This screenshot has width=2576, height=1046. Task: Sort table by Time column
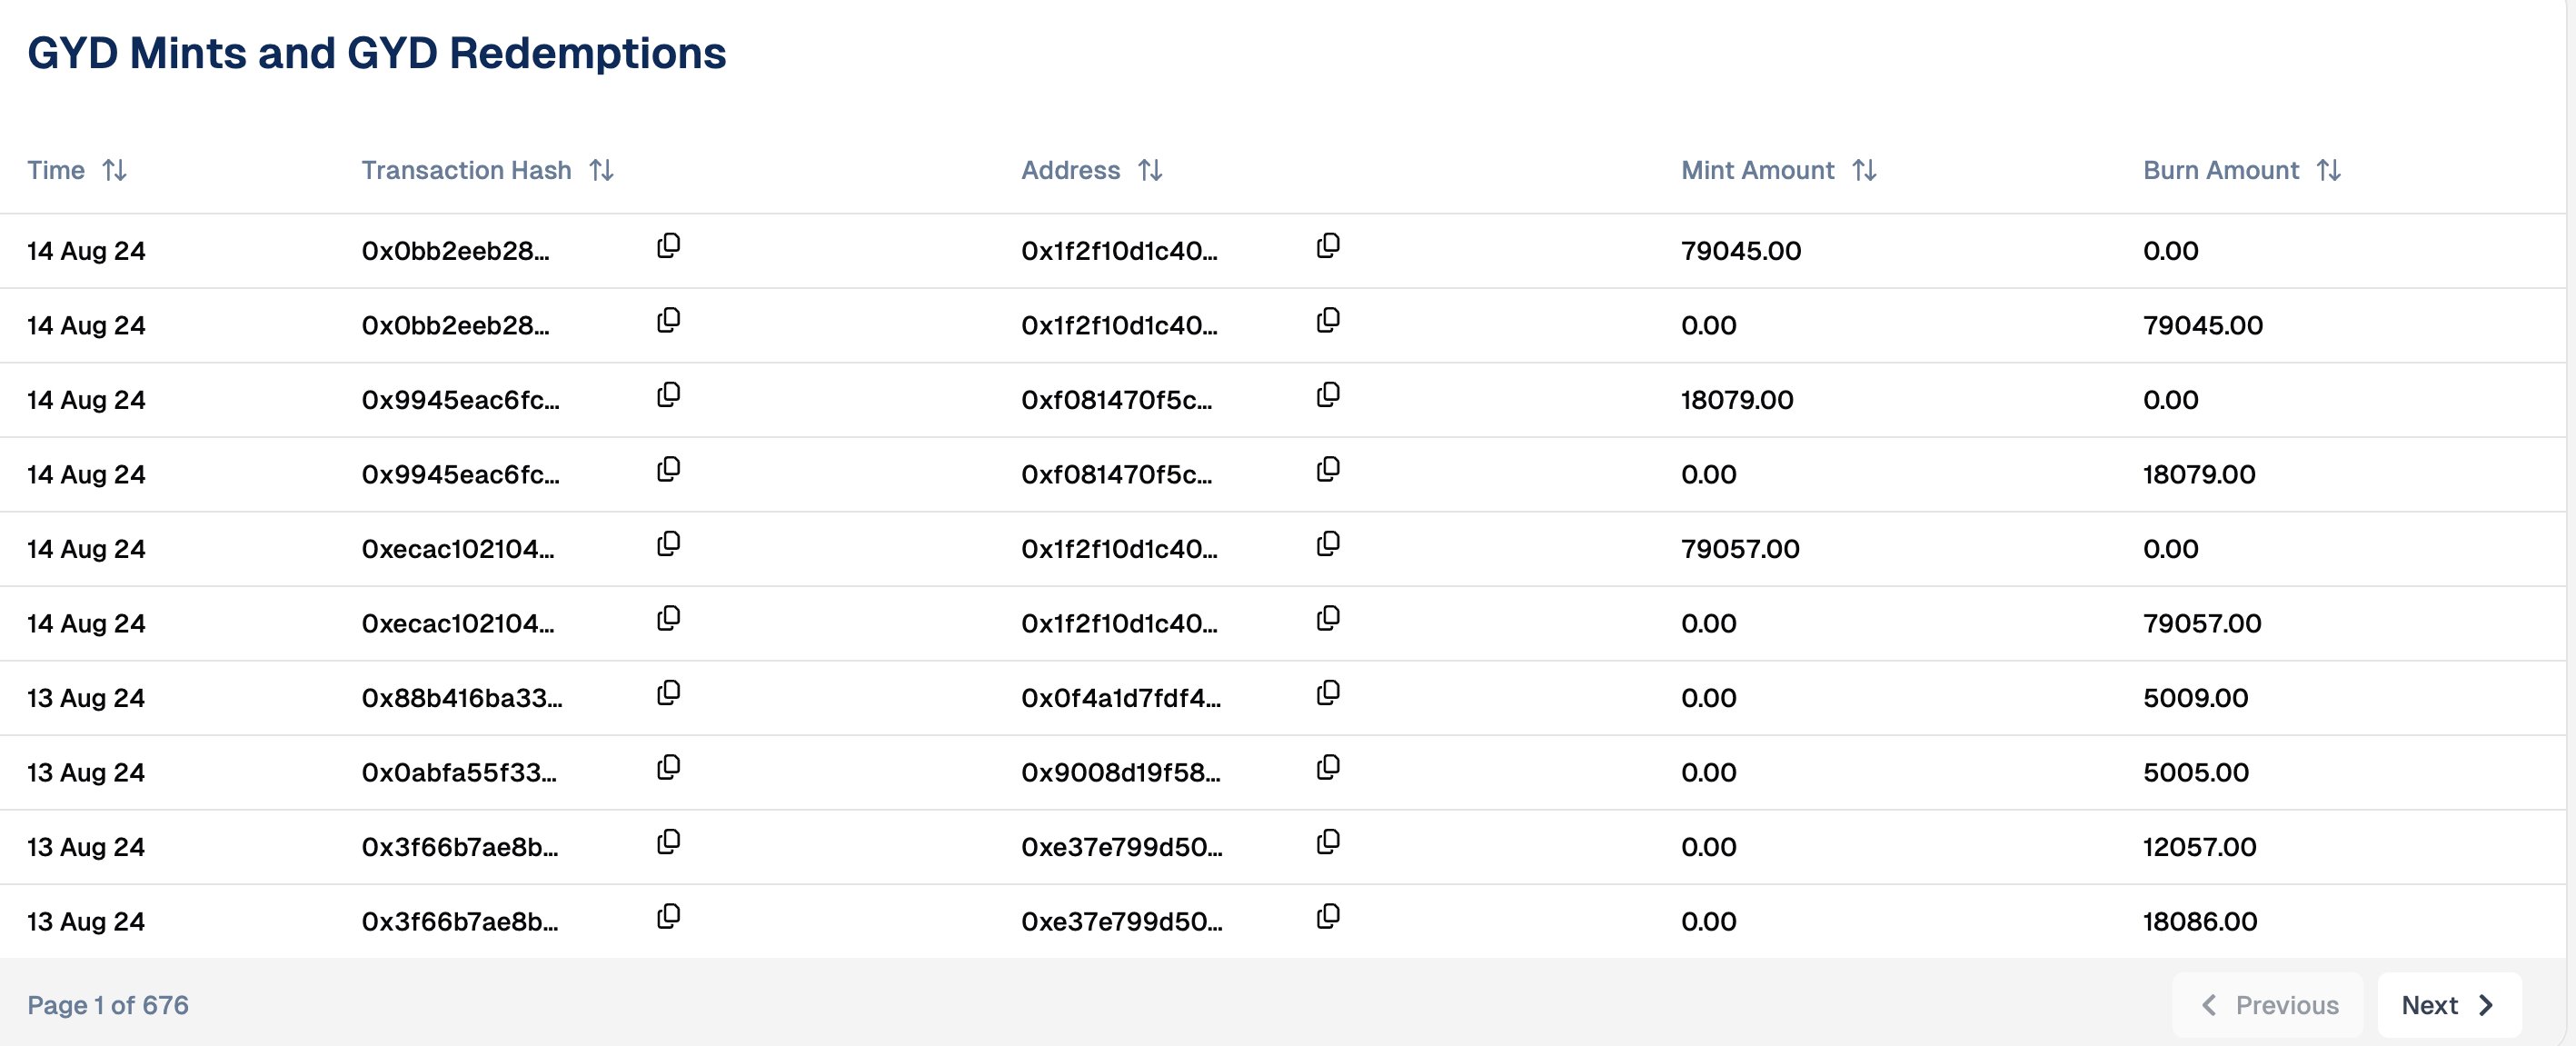click(x=114, y=171)
